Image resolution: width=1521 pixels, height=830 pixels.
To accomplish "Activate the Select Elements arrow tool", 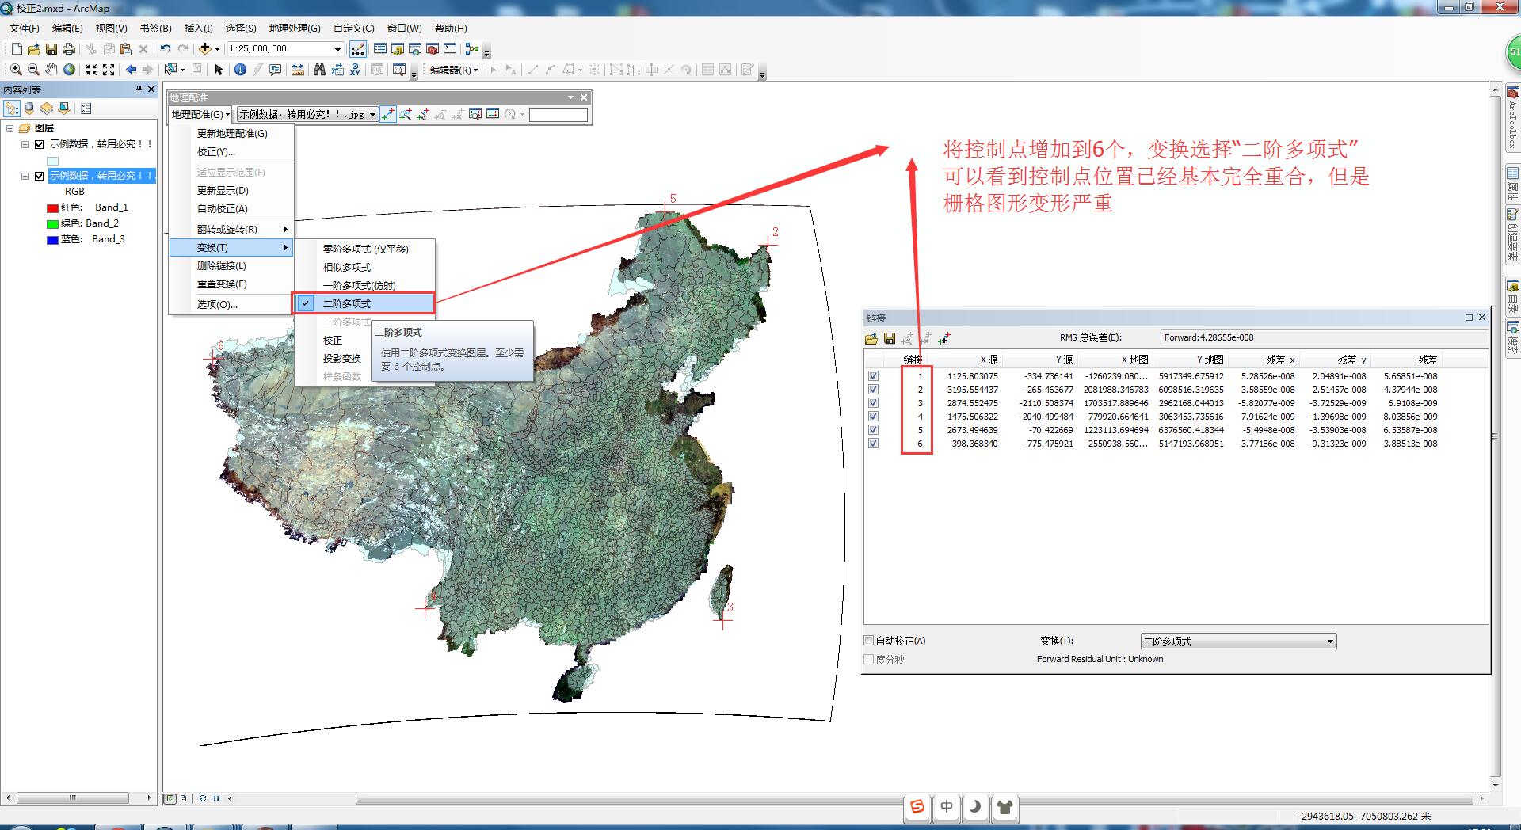I will (219, 70).
